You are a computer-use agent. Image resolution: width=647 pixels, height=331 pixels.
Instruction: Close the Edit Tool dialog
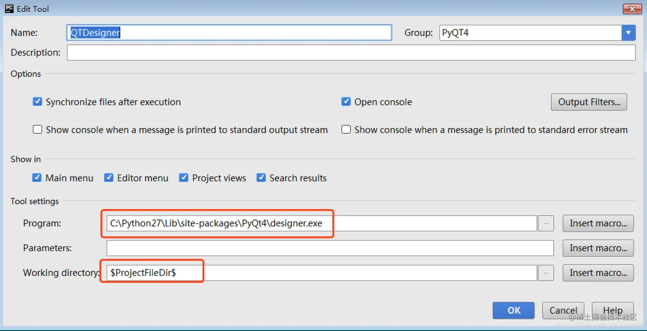point(632,9)
